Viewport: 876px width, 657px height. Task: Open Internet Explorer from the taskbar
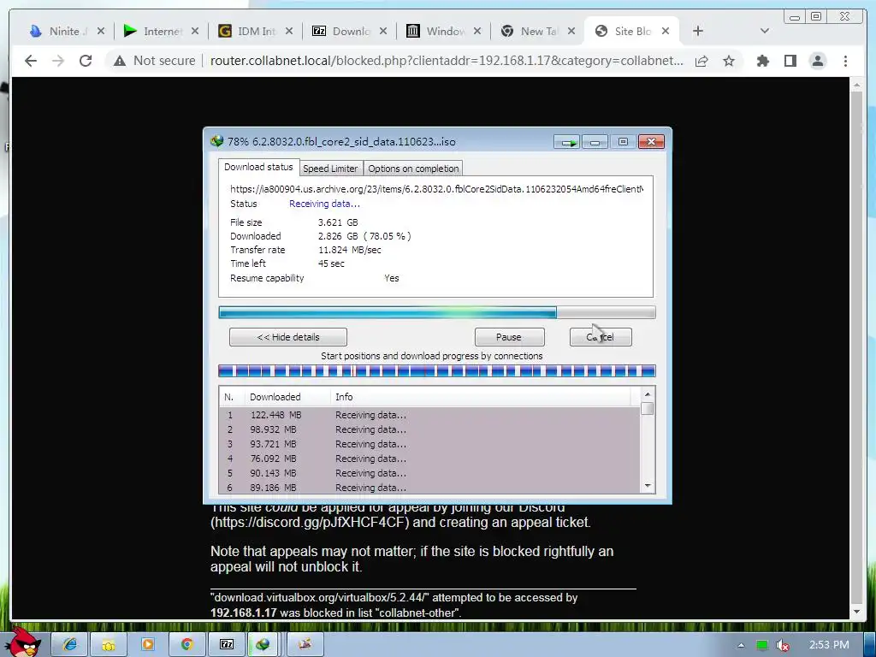[70, 644]
